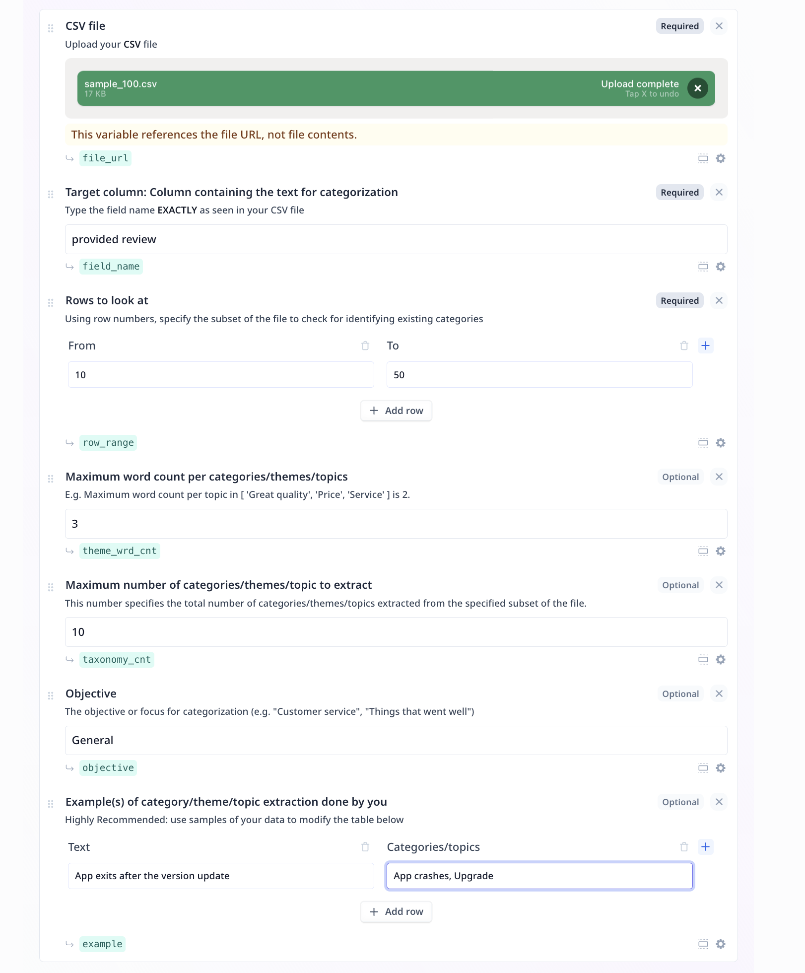Image resolution: width=805 pixels, height=973 pixels.
Task: Select the example variable tag
Action: pos(102,944)
